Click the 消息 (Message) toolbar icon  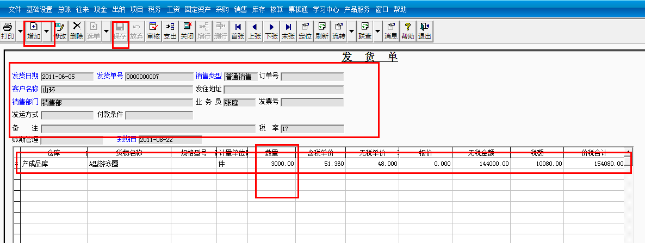tap(391, 31)
